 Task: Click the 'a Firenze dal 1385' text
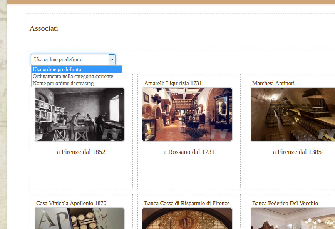coord(297,152)
